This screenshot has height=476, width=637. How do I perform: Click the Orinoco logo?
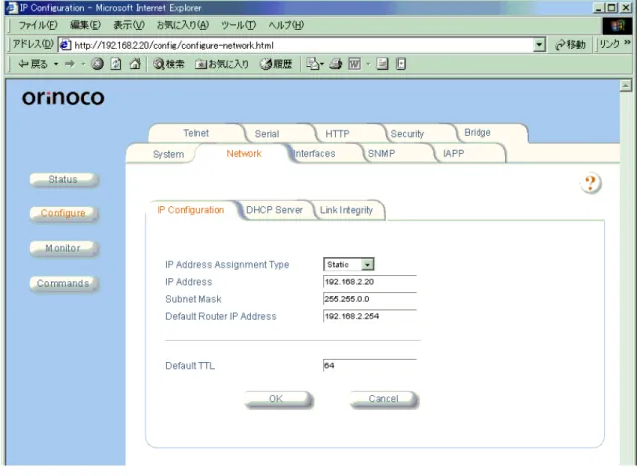pyautogui.click(x=63, y=97)
